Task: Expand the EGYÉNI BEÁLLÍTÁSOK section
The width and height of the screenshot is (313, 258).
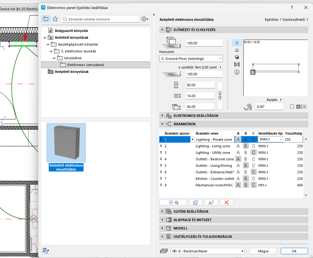Action: coord(234,211)
